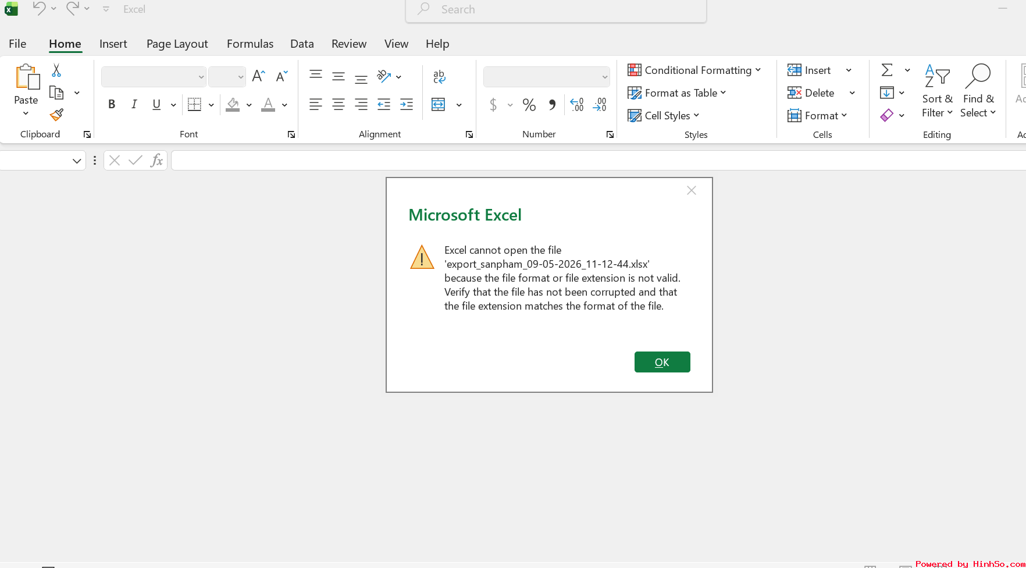1026x568 pixels.
Task: Open the Sort & Filter menu
Action: tap(938, 91)
